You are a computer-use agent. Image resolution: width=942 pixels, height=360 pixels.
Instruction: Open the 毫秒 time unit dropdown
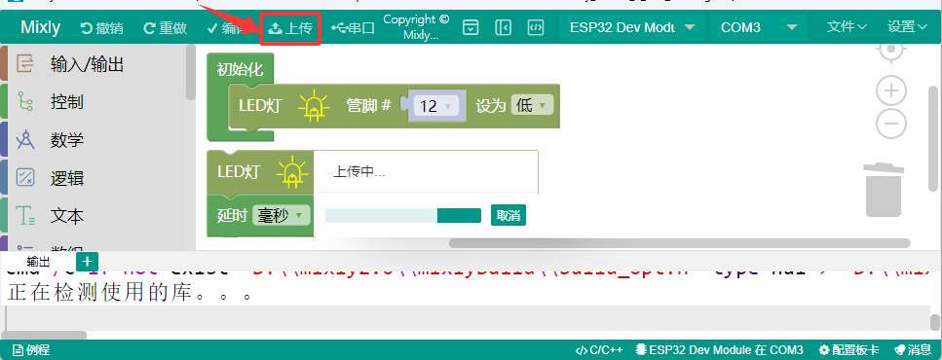tap(282, 215)
